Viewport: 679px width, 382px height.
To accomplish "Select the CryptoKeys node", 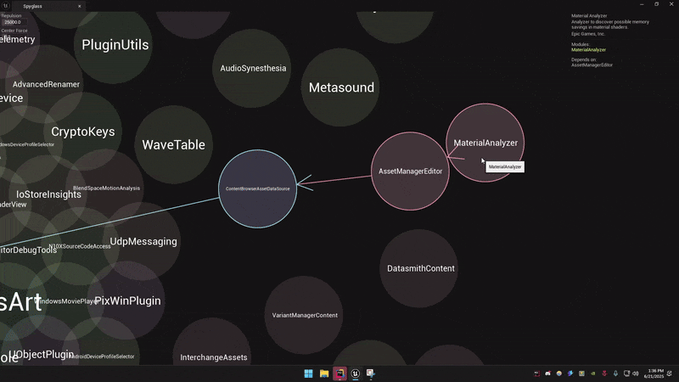I will [x=83, y=132].
